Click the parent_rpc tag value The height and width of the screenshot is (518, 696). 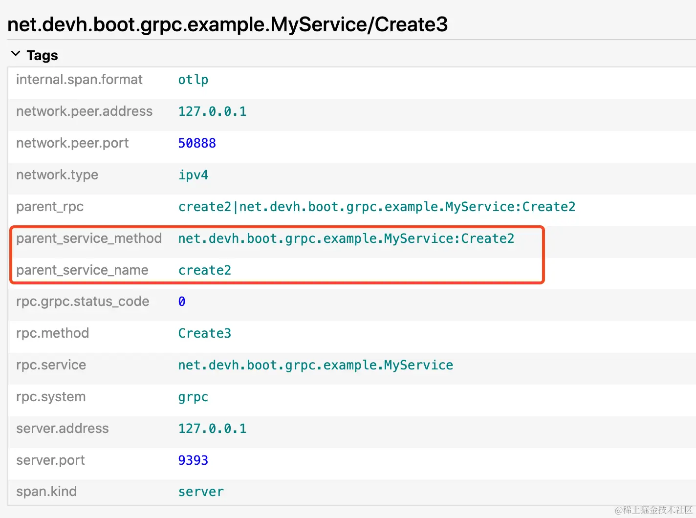click(x=376, y=207)
